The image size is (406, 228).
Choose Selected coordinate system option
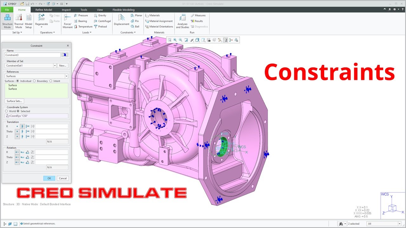click(x=18, y=111)
